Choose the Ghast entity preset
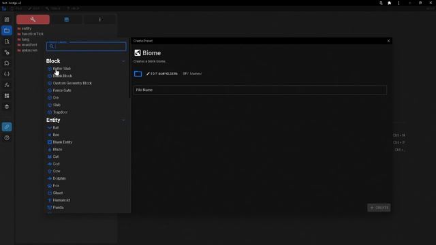The height and width of the screenshot is (245, 436). tap(54, 193)
